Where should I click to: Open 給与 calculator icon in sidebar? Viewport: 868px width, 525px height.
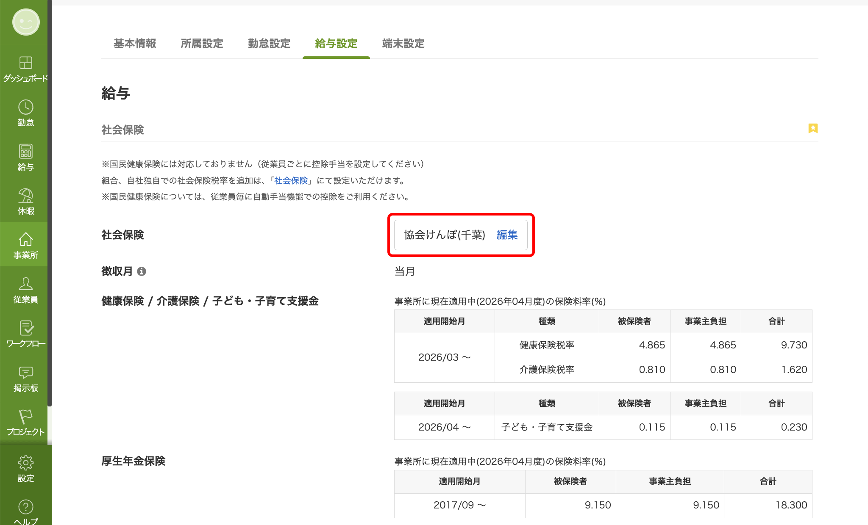tap(25, 152)
